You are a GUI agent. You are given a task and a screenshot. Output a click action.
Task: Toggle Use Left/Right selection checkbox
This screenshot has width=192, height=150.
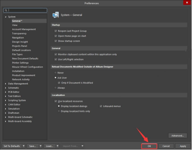pyautogui.click(x=55, y=59)
